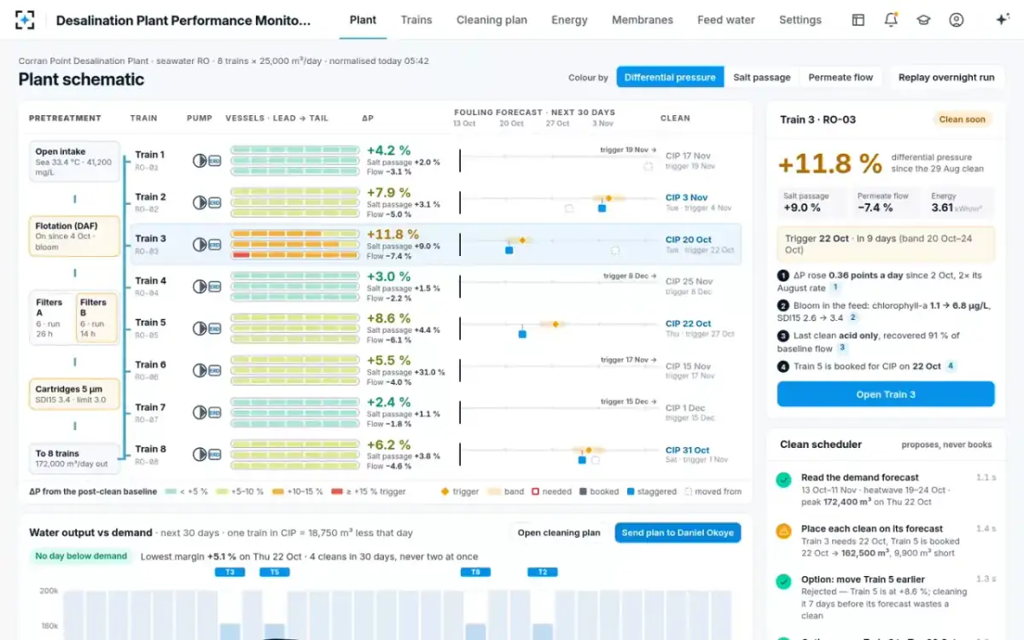
Task: Click Train 5 ERD icon
Action: [214, 329]
